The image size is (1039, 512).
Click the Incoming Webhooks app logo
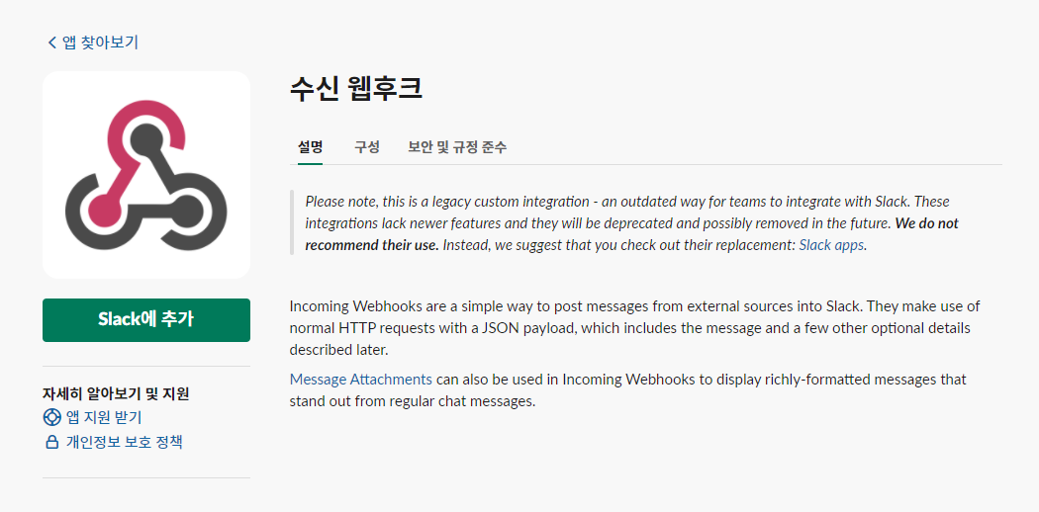tap(146, 175)
